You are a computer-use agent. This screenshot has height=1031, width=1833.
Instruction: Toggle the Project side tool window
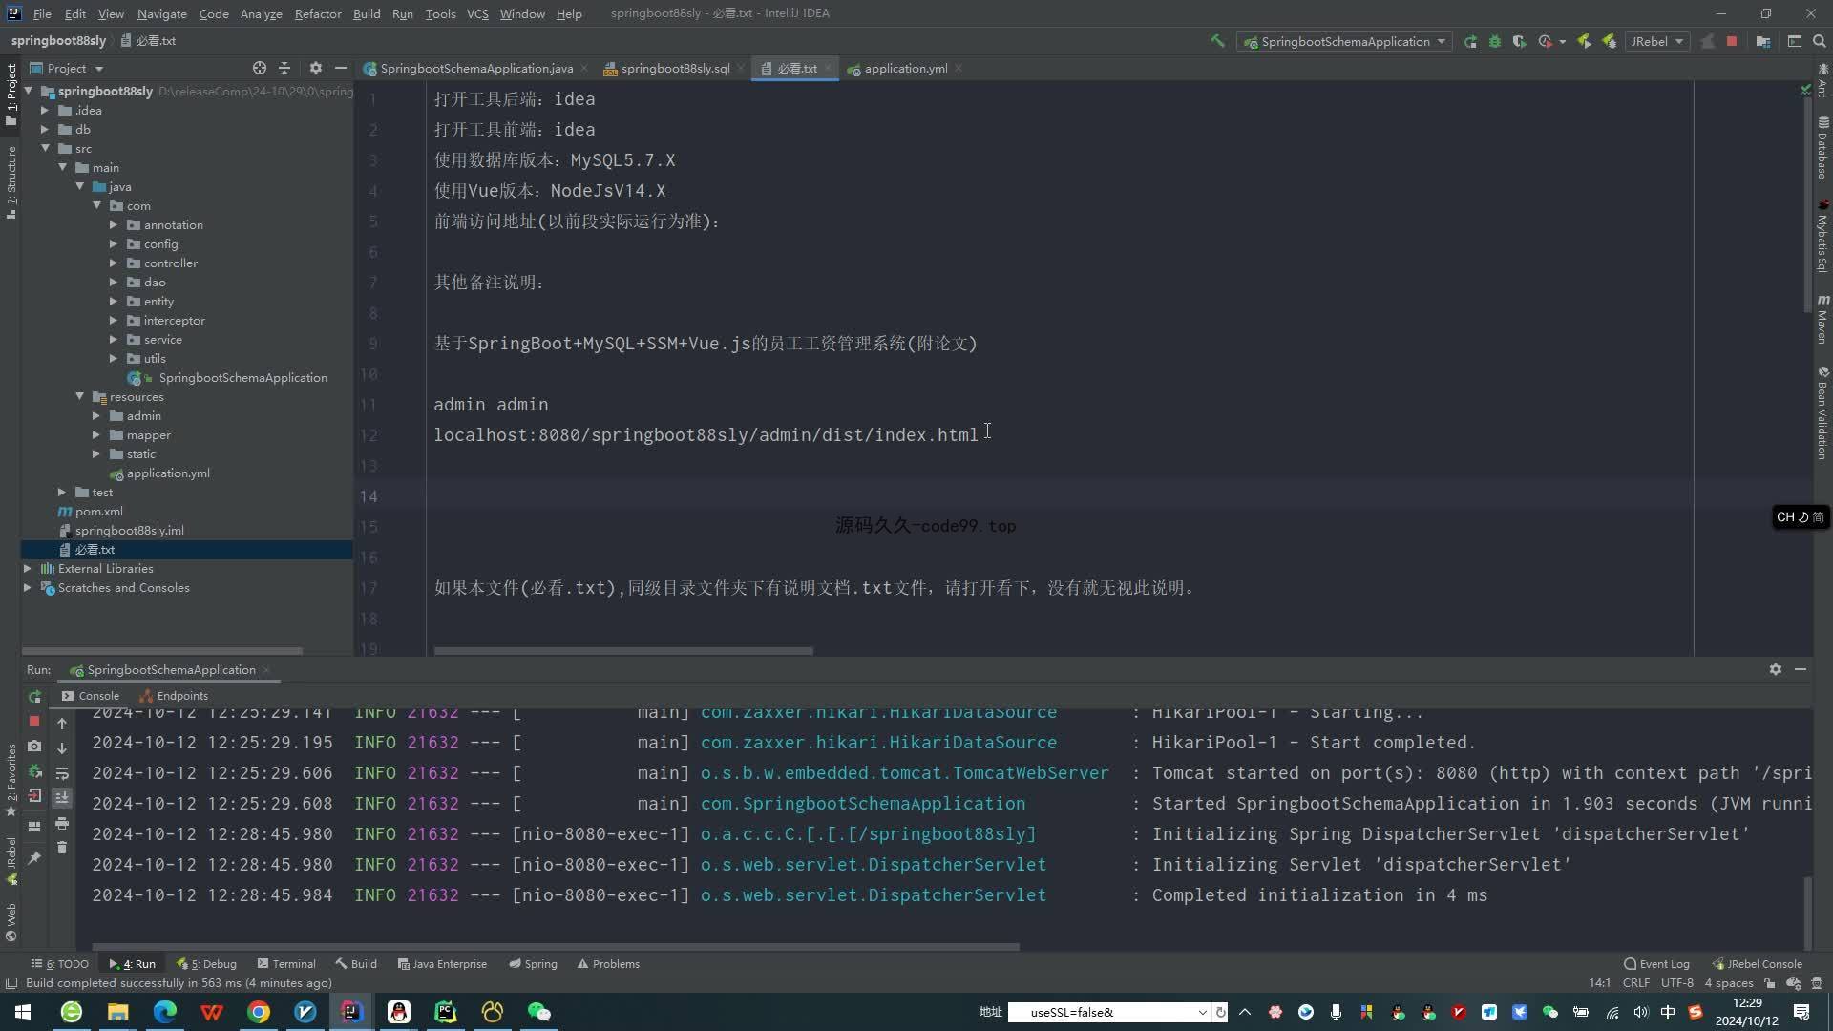(11, 94)
